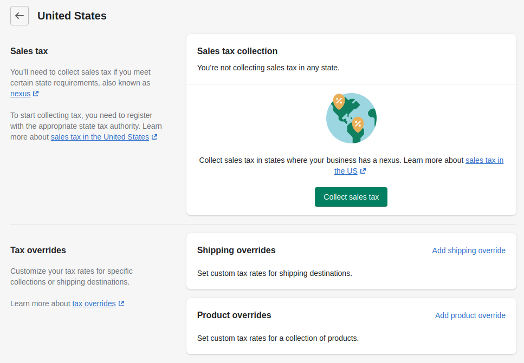Open the nexus help link
This screenshot has height=363, width=524.
21,94
